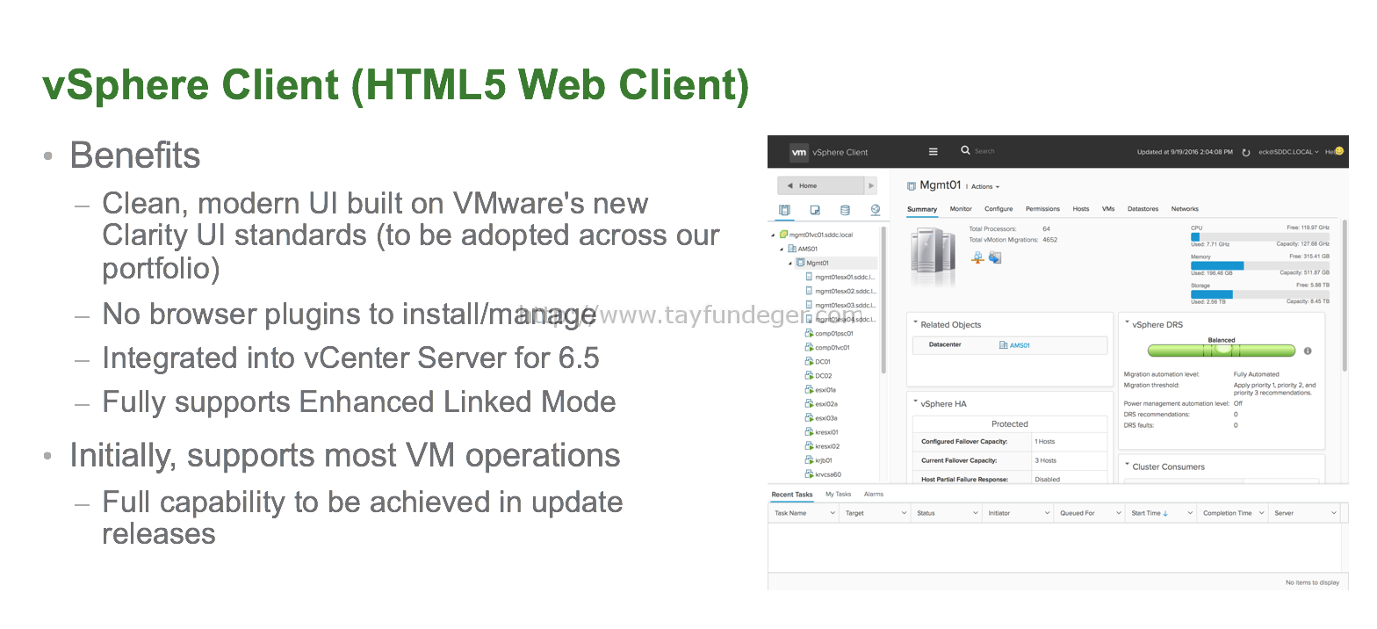Image resolution: width=1377 pixels, height=629 pixels.
Task: Click the DC01 VM icon
Action: [809, 361]
